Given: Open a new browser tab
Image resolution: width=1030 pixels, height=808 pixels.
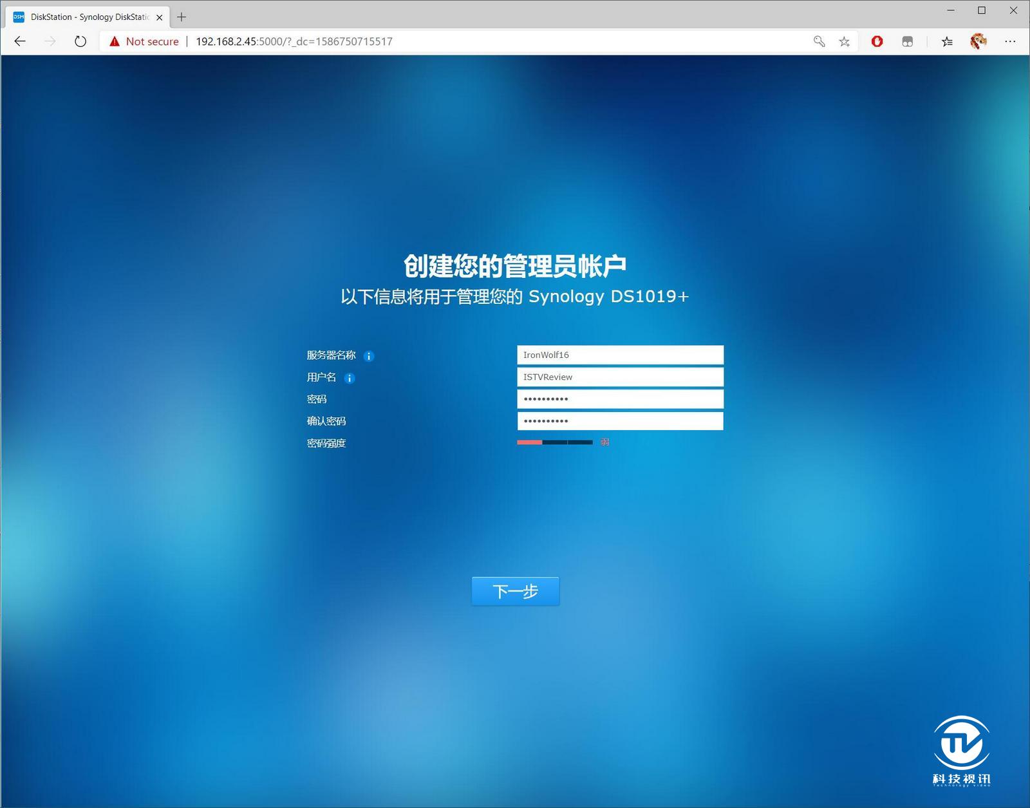Looking at the screenshot, I should [182, 17].
